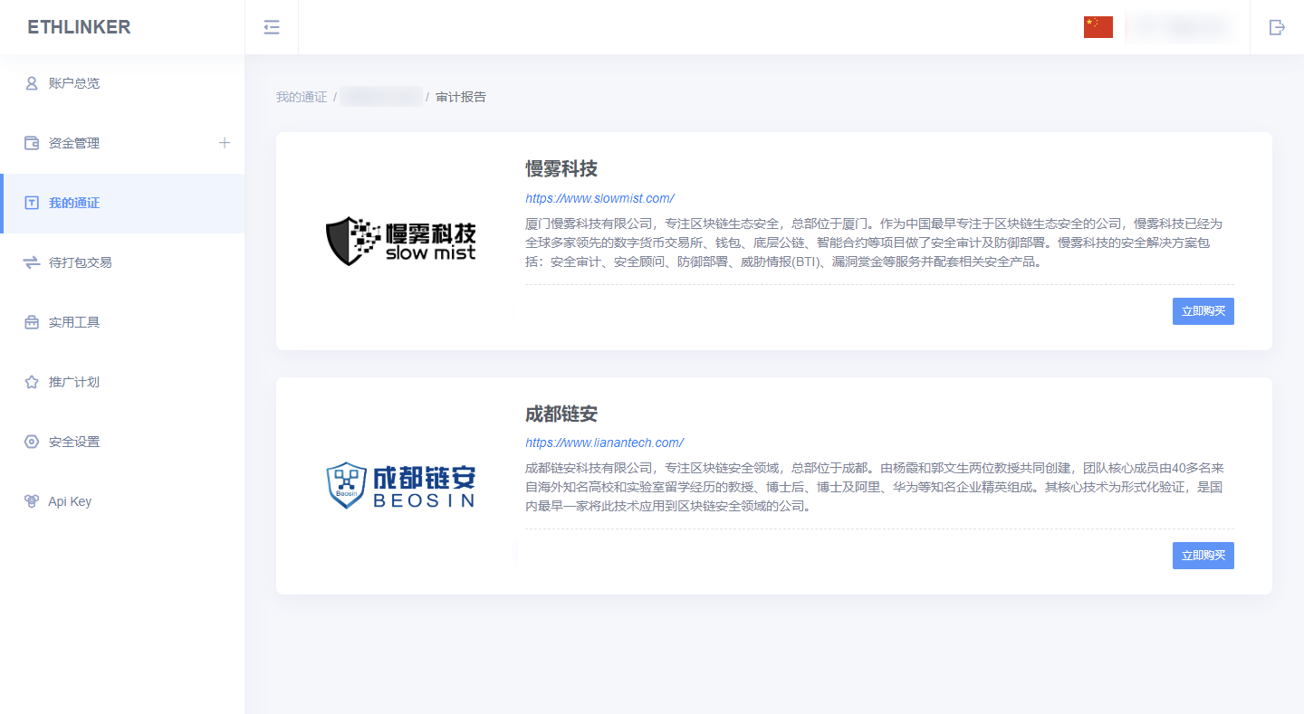1304x714 pixels.
Task: Open 待打包交易 menu item
Action: 122,262
